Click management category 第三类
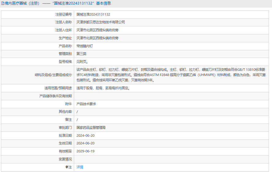The image size is (272, 172). [x=81, y=54]
